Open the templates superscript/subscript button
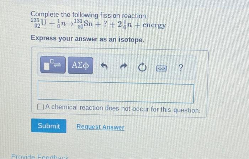249x159 pixels. [x=53, y=65]
